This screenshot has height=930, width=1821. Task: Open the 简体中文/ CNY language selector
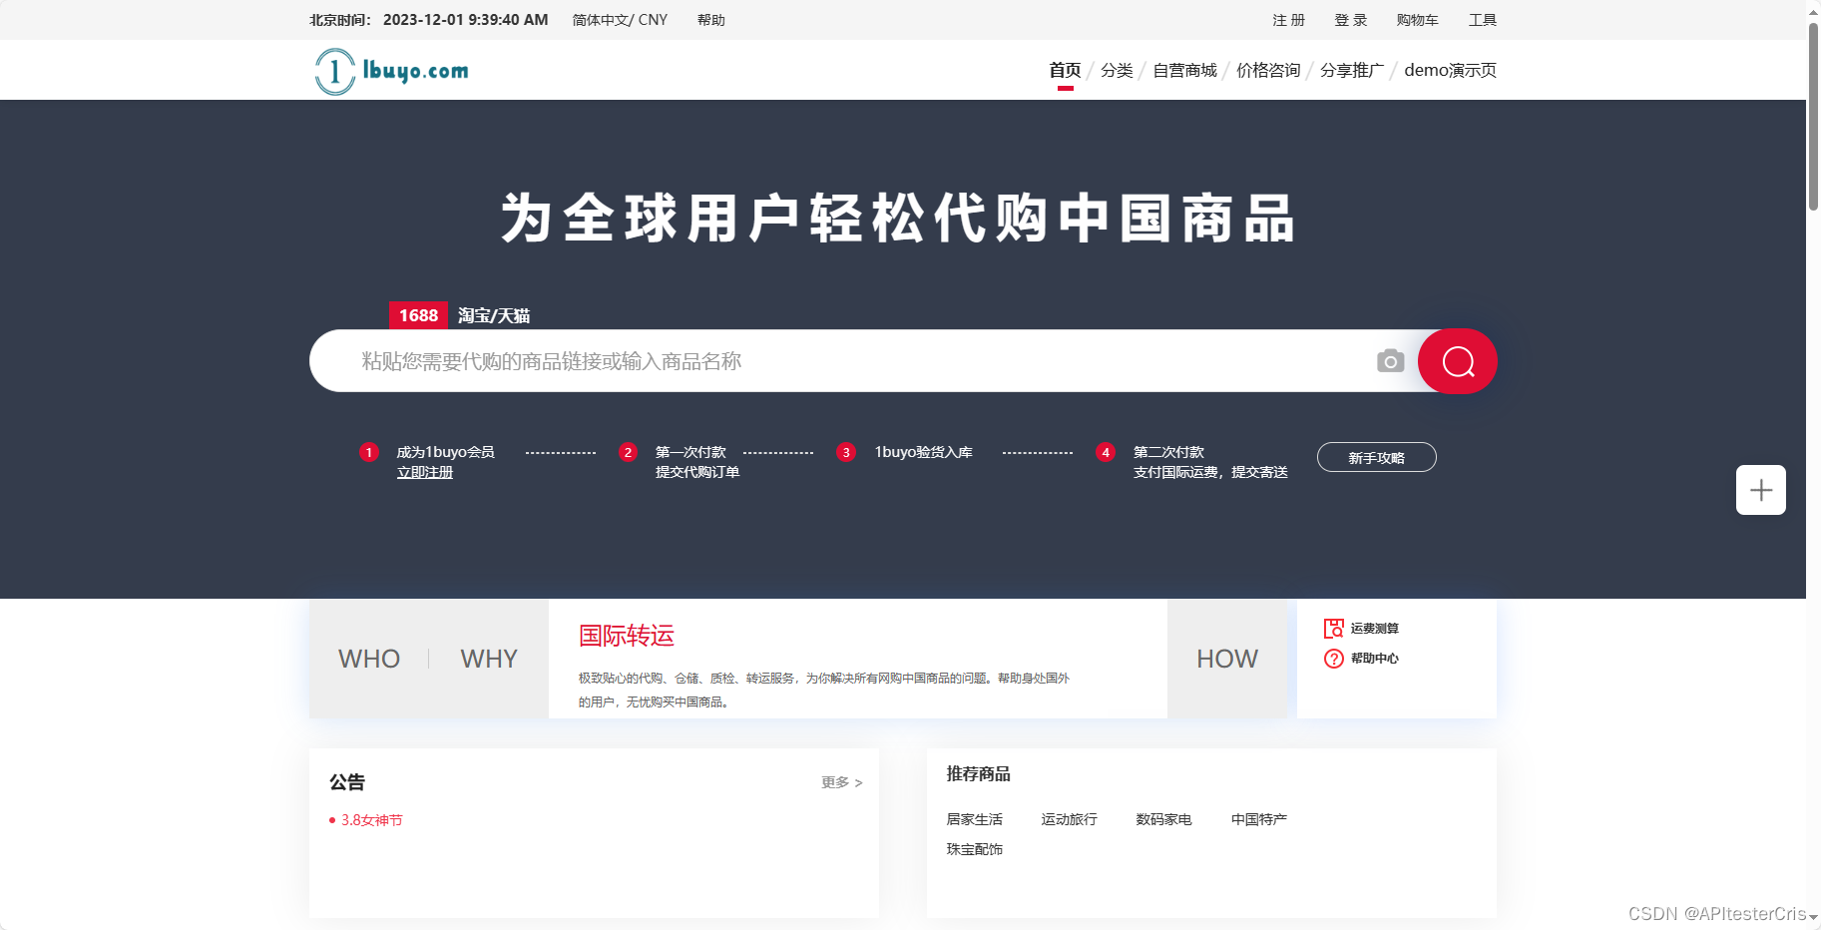[x=620, y=20]
